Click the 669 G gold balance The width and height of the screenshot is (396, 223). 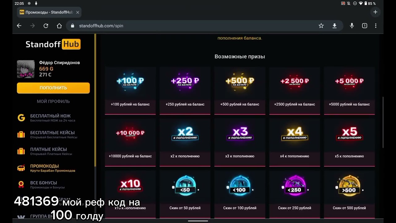tap(46, 69)
